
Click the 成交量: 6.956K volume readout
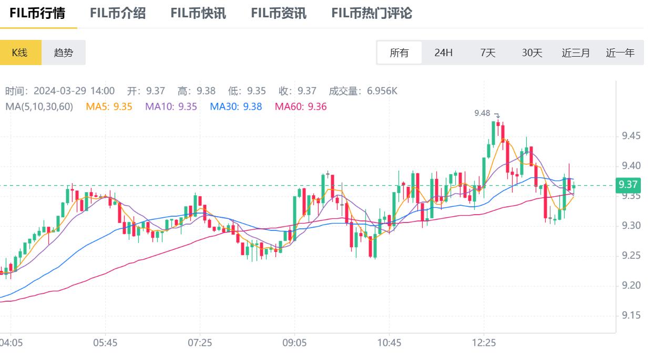coord(363,91)
